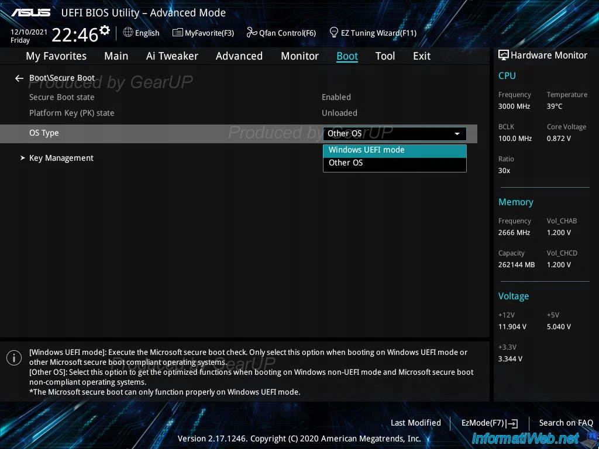Viewport: 599px width, 449px height.
Task: Click the CPU temperature value 39°C
Action: pyautogui.click(x=555, y=106)
